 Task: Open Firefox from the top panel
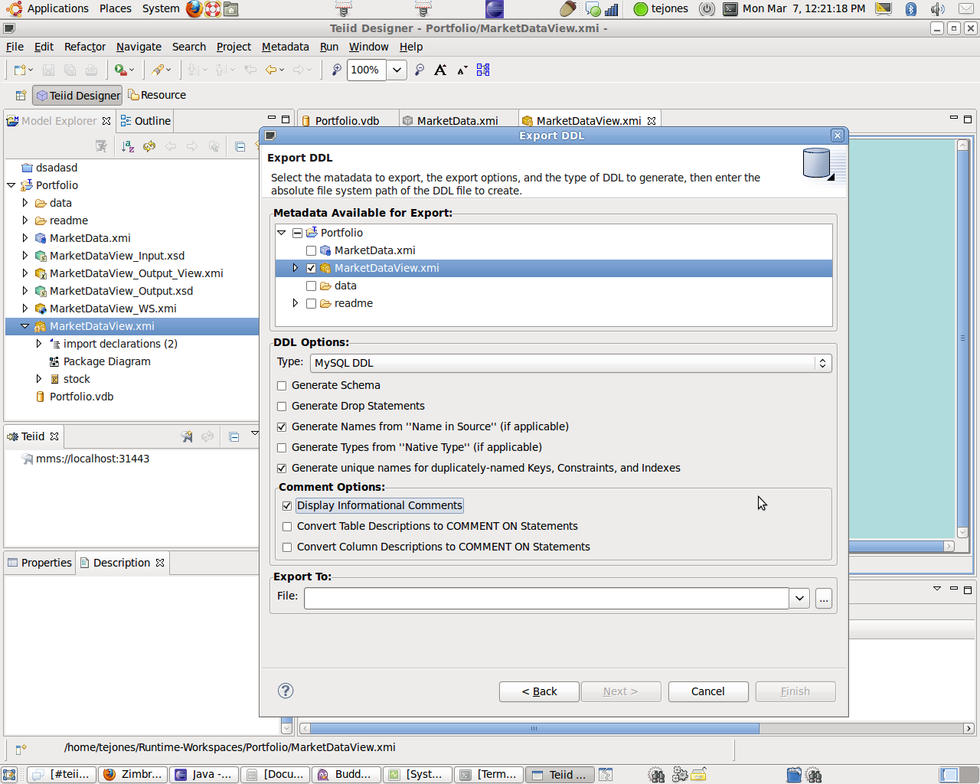(194, 9)
